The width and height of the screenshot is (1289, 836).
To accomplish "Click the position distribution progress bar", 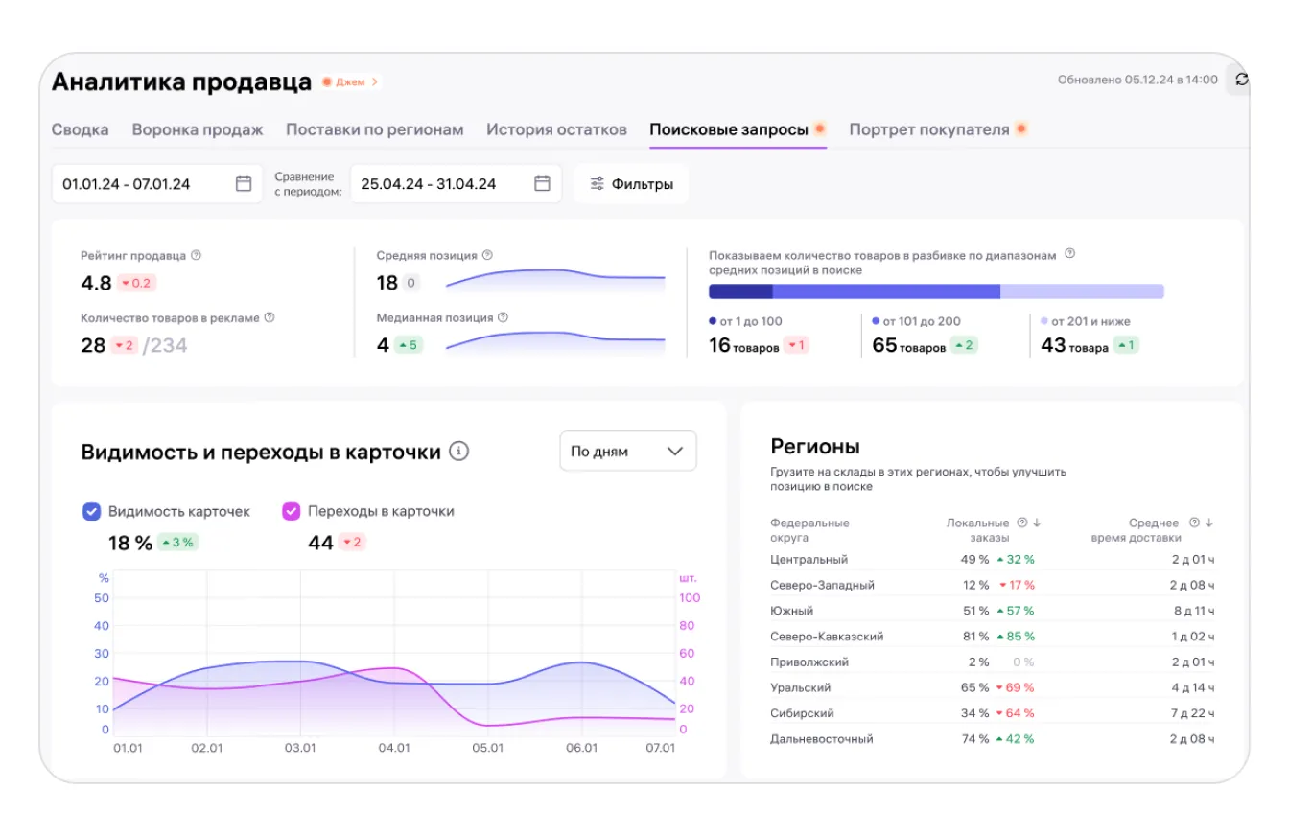I will click(x=936, y=291).
